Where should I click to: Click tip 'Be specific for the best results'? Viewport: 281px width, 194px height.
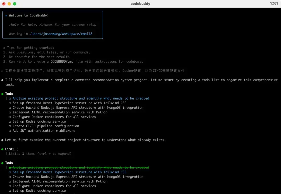point(40,57)
